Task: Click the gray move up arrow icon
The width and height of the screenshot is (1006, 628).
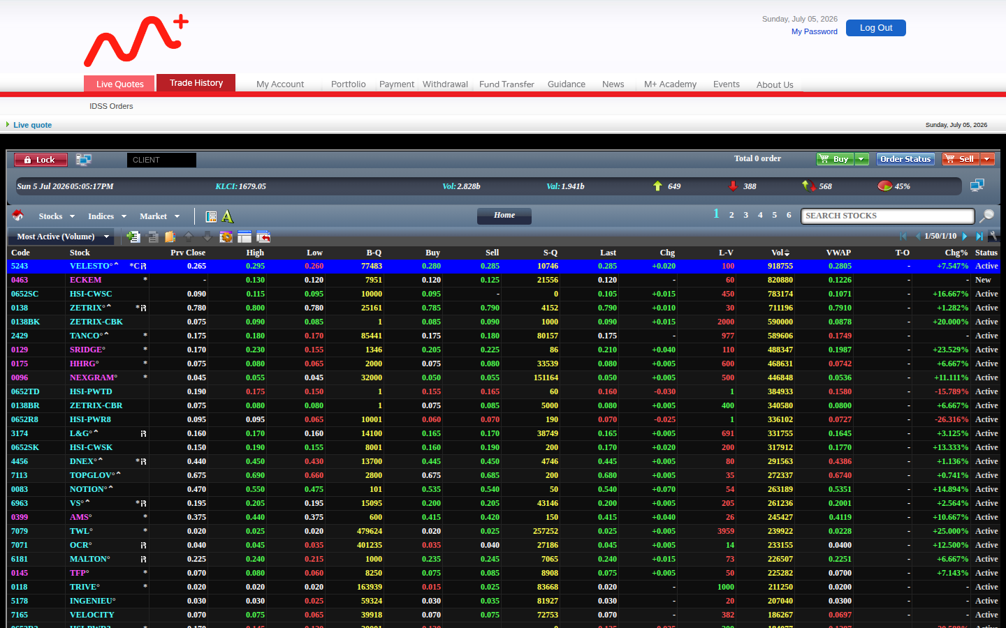Action: click(x=189, y=237)
